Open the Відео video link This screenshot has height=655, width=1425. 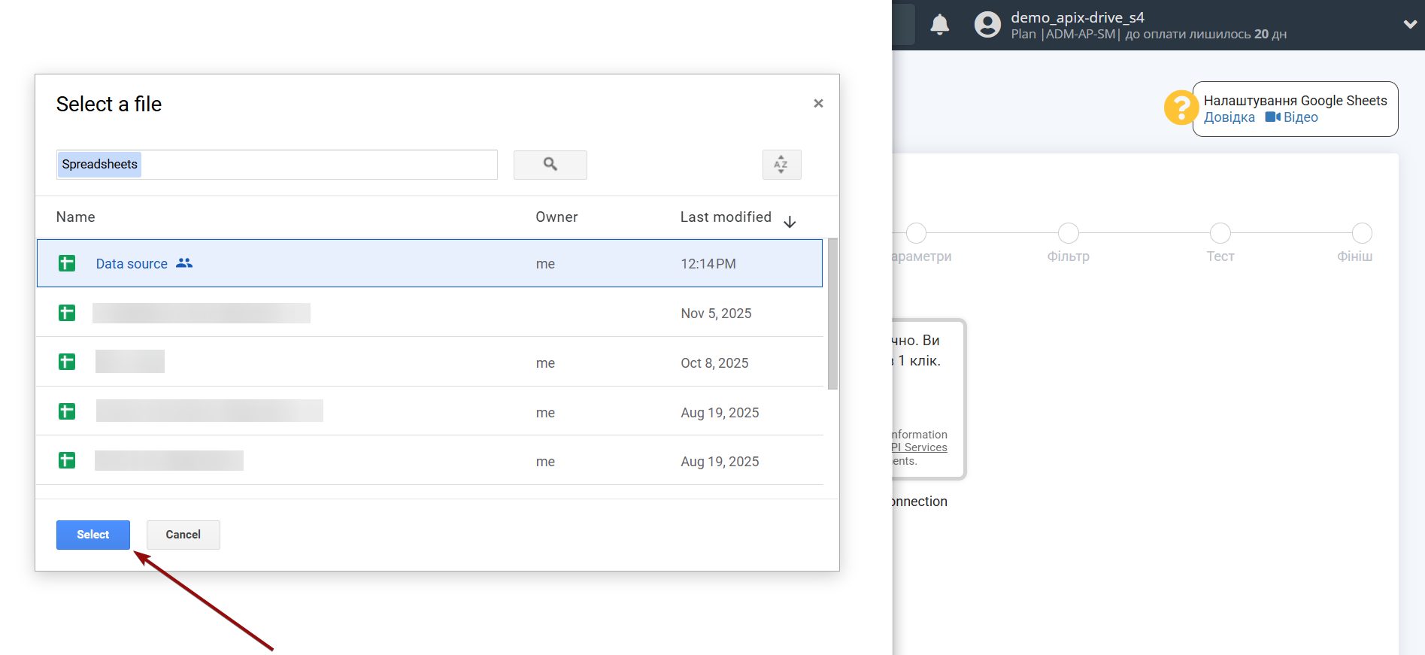pos(1301,117)
